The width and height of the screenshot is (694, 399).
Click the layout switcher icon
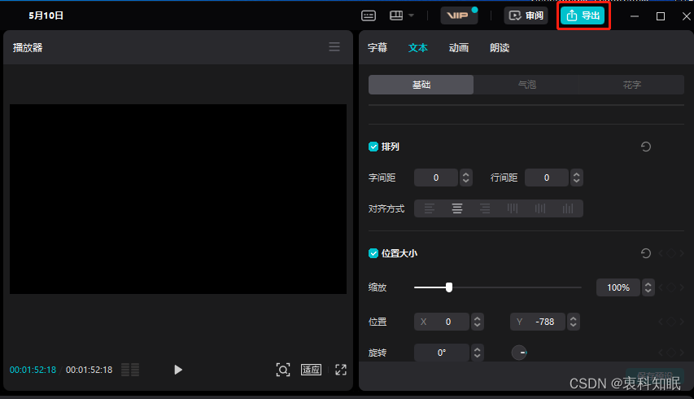(x=396, y=15)
